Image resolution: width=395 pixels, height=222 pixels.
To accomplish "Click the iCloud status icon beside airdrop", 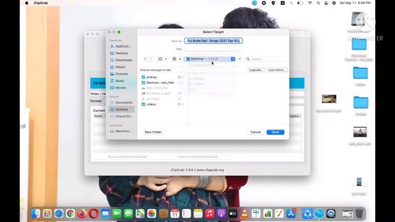I will [180, 77].
